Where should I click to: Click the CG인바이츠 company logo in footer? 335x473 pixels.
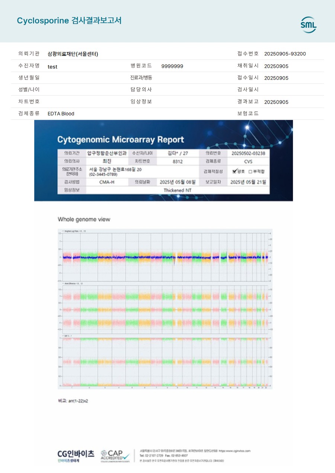coord(76,456)
